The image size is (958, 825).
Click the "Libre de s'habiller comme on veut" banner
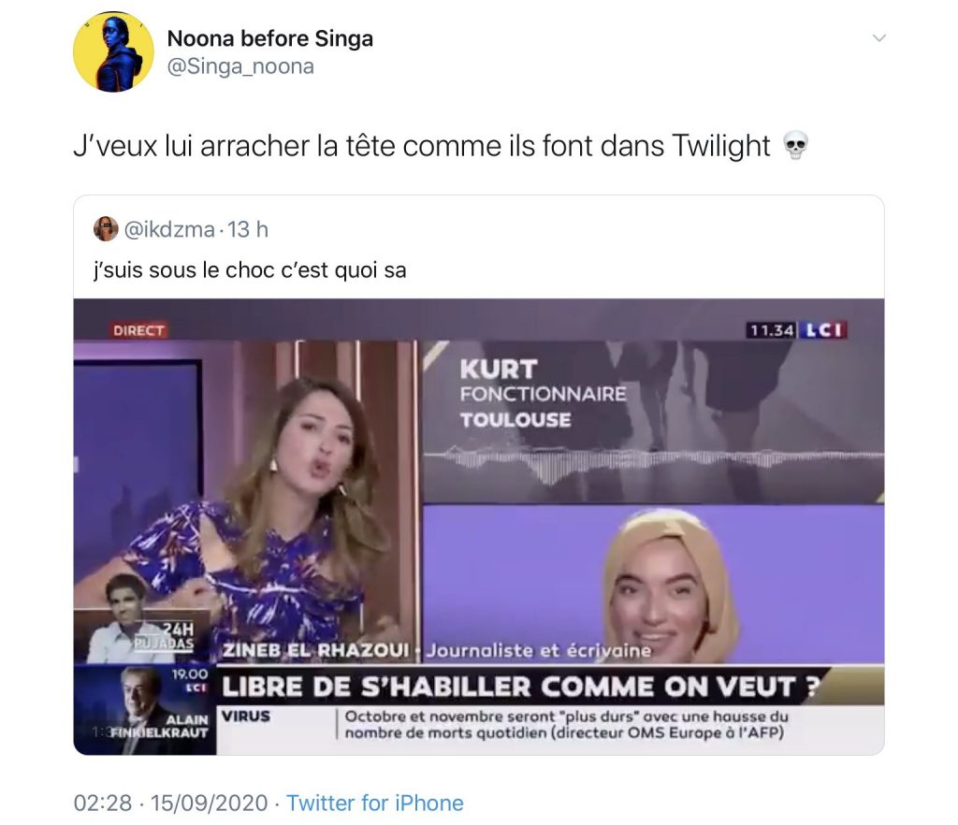click(519, 687)
